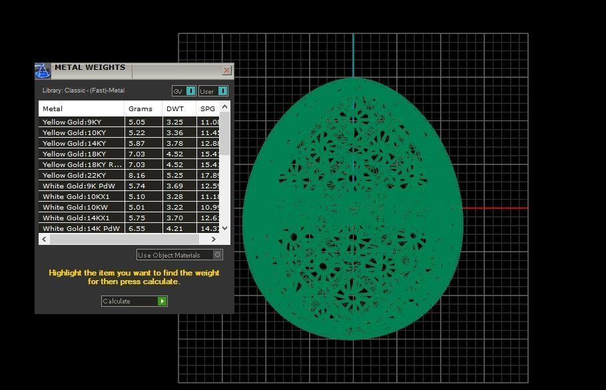Select the Yellow Gold:18KY R... row
The height and width of the screenshot is (390, 606).
pos(129,164)
